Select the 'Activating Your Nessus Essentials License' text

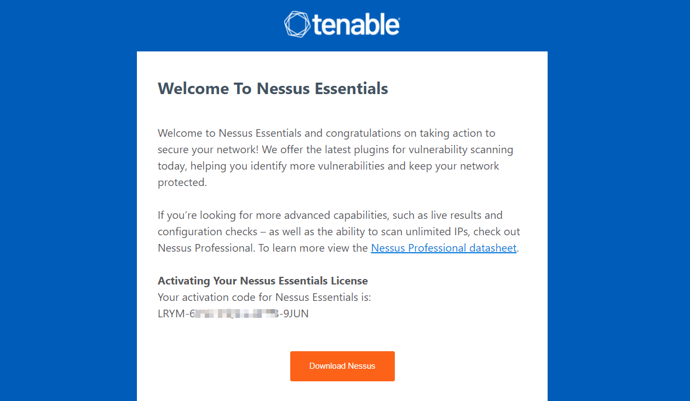pyautogui.click(x=263, y=281)
